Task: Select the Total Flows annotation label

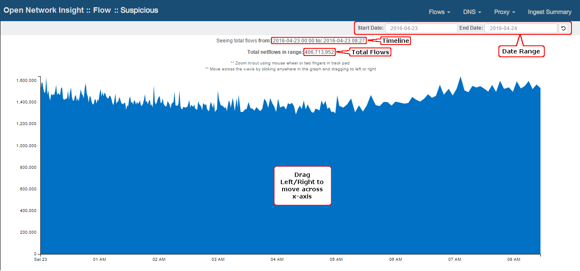Action: (370, 52)
